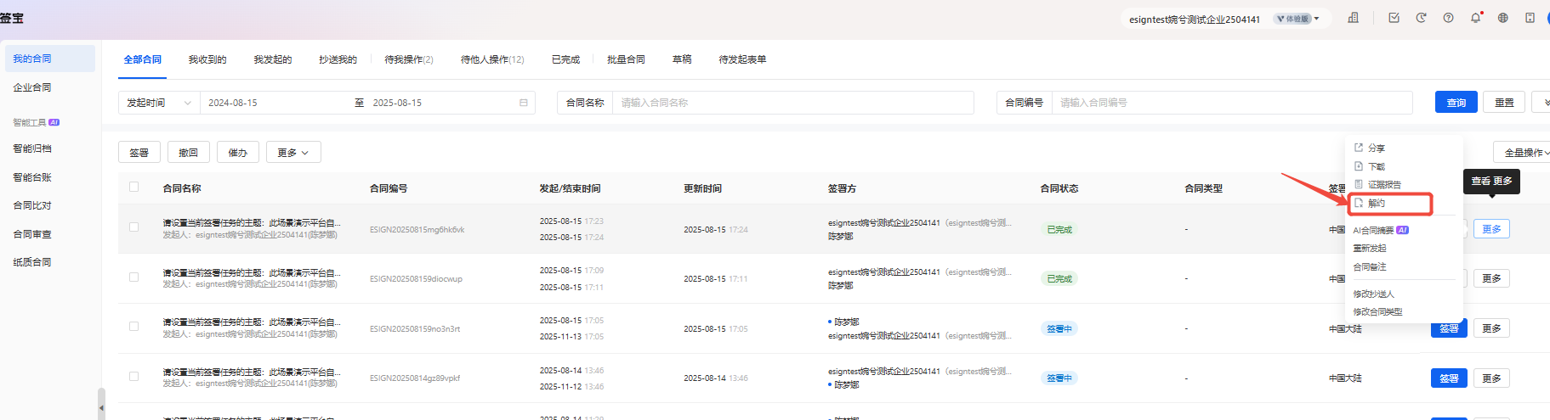This screenshot has width=1550, height=420.
Task: Open the 全量操作 dropdown
Action: (1524, 153)
